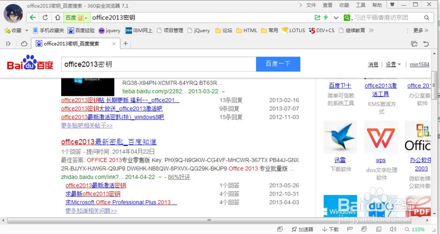The image size is (440, 234).
Task: Click the cloud icon in the tab bar
Action: click(24, 44)
